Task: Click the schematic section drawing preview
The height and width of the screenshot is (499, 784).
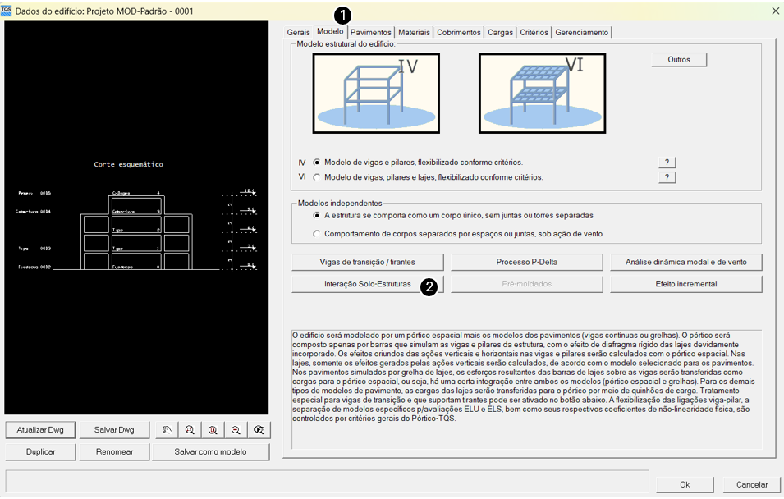Action: [136, 217]
